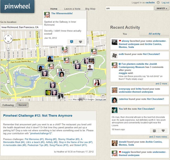Viewport: 170px width, 160px height.
Task: Select the Recent filter button
Action: tap(22, 105)
